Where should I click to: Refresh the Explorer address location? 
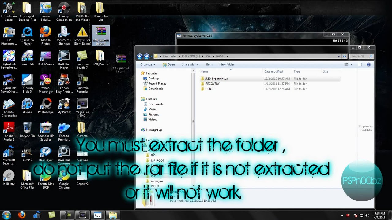click(345, 56)
